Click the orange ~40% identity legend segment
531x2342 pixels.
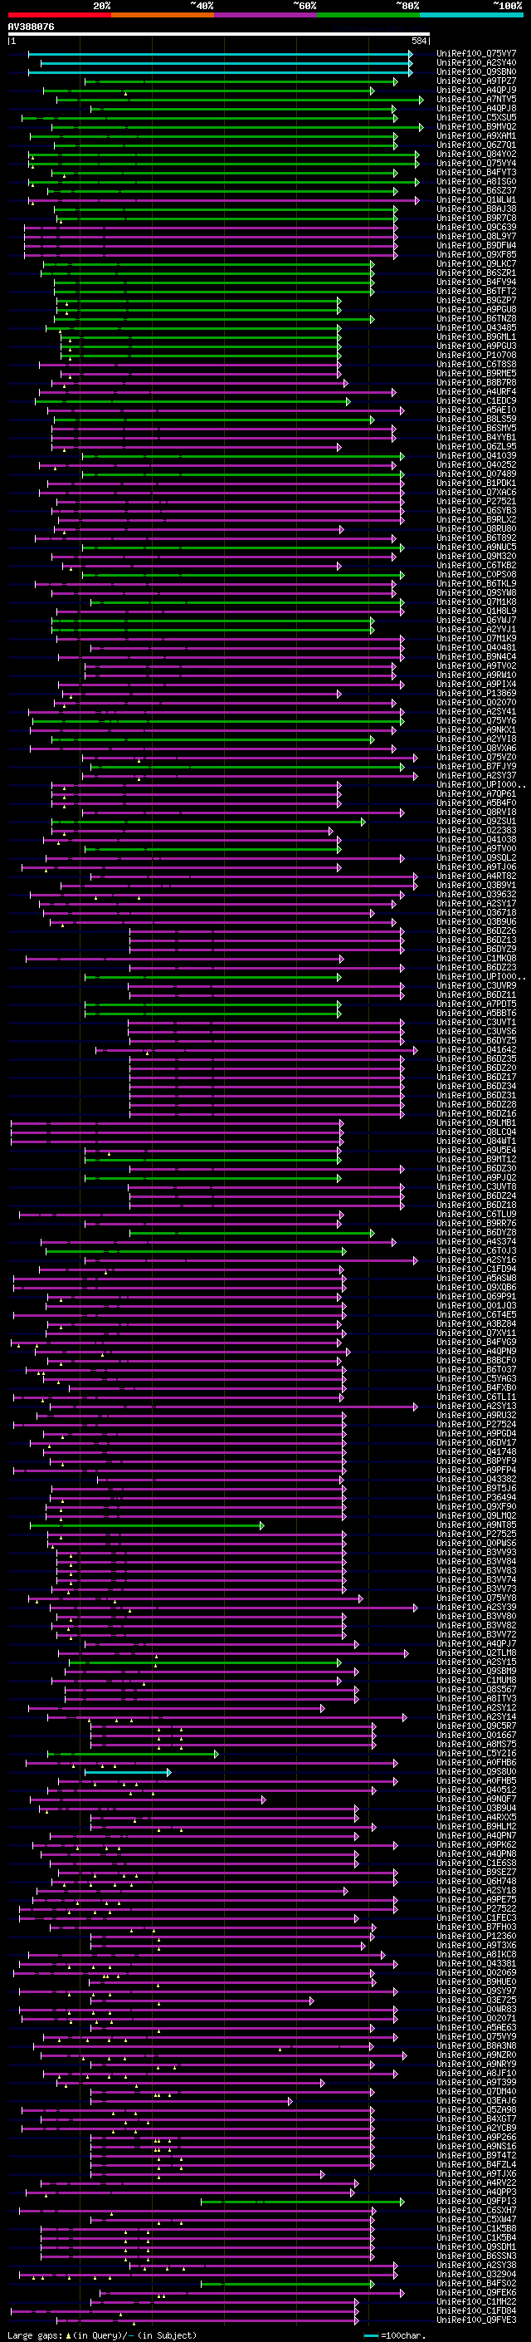[x=163, y=15]
